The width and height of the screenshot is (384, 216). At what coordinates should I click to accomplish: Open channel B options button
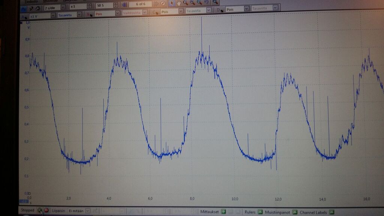click(x=89, y=15)
